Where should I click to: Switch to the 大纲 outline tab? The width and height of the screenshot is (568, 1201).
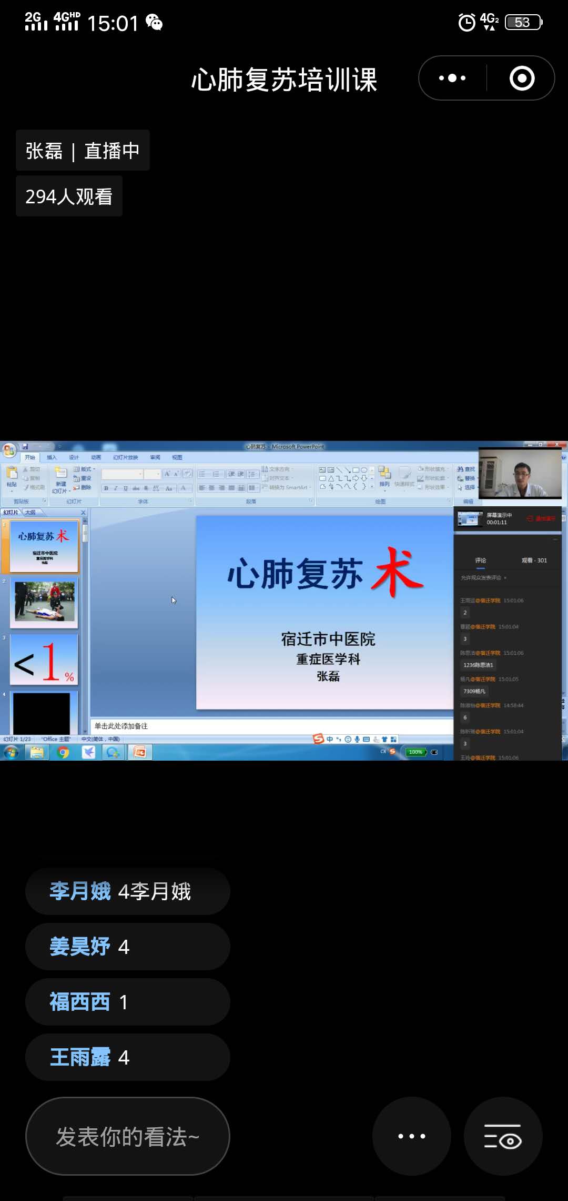click(30, 512)
